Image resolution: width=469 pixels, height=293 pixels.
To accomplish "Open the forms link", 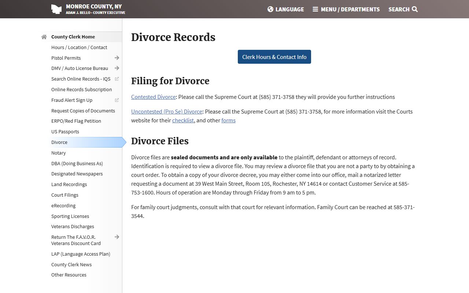I will pyautogui.click(x=228, y=120).
